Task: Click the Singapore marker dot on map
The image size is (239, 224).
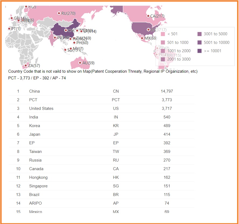Action: (x=65, y=50)
